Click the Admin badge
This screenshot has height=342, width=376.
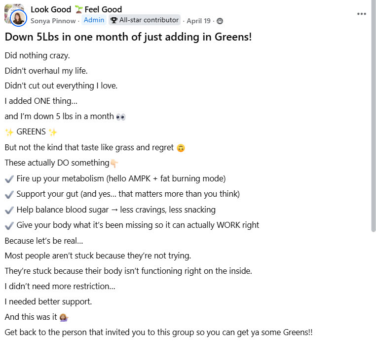pos(94,20)
